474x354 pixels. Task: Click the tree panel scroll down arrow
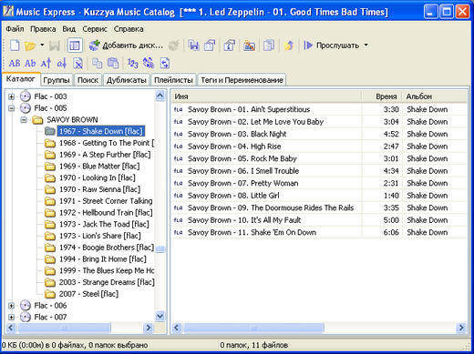pos(160,317)
